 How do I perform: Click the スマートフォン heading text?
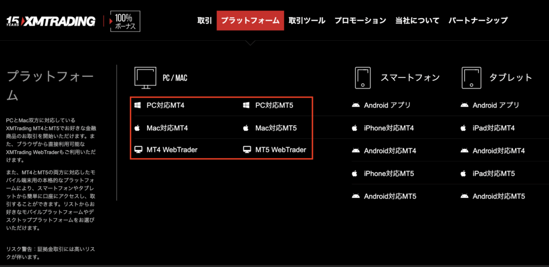point(410,78)
